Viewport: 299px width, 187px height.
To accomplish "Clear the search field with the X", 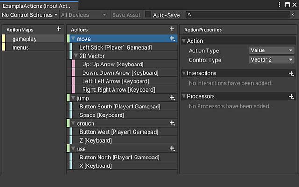I will click(x=293, y=14).
